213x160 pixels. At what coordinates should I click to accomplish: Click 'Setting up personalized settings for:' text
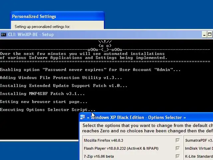tap(42, 27)
